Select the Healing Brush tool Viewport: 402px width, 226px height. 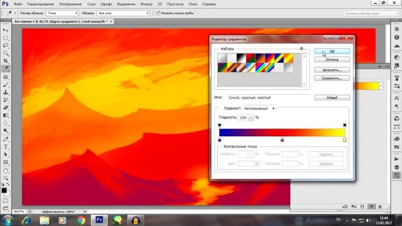(x=6, y=77)
